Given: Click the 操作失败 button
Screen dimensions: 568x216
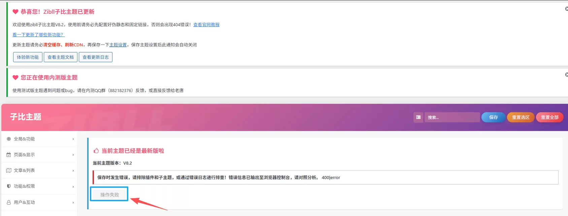Looking at the screenshot, I should coord(109,195).
